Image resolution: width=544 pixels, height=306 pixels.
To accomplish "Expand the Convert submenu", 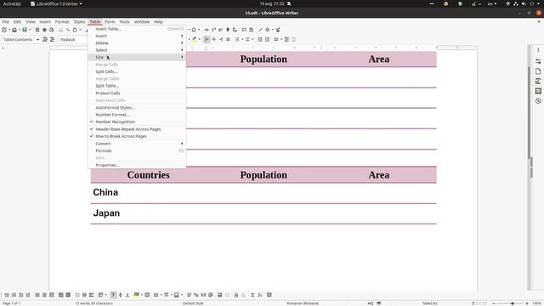I will [x=137, y=144].
